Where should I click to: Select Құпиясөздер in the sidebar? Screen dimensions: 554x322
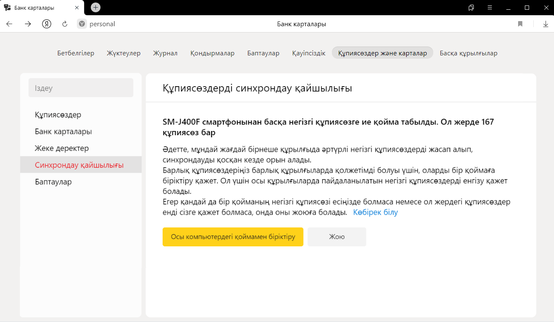58,115
